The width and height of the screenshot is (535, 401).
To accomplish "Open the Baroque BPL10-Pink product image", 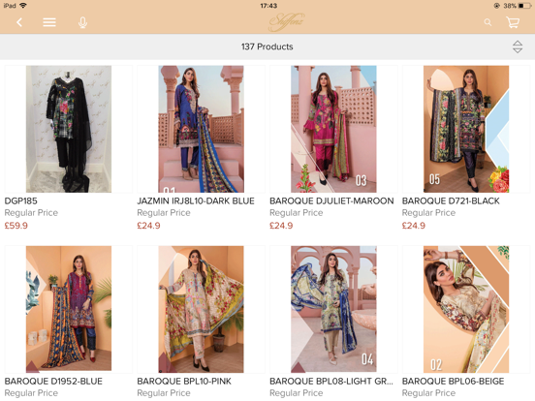I will [x=201, y=309].
